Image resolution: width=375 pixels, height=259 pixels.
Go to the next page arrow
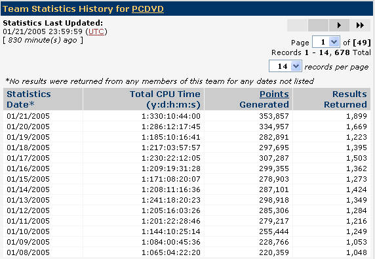coord(339,25)
